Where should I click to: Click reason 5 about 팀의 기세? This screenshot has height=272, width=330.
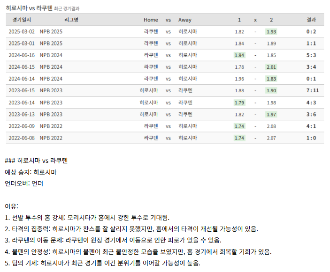pyautogui.click(x=102, y=263)
